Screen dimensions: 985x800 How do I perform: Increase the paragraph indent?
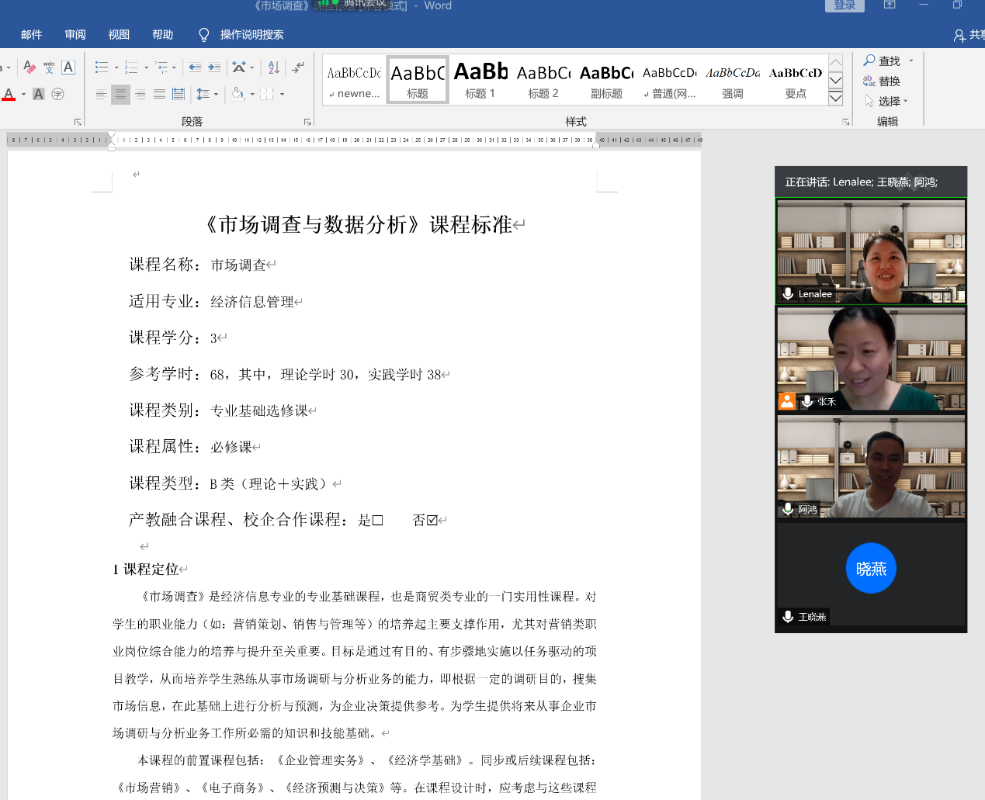click(x=214, y=68)
